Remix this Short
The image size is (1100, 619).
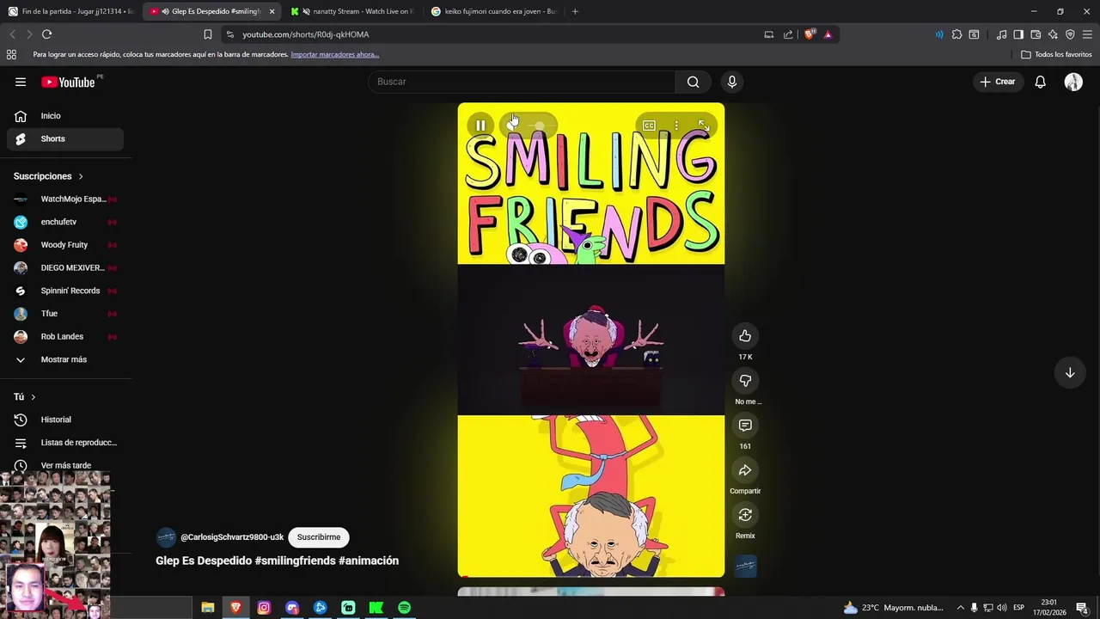click(x=745, y=515)
